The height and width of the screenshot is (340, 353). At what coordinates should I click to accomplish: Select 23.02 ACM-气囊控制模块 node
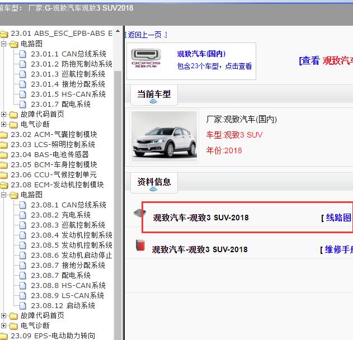click(54, 135)
